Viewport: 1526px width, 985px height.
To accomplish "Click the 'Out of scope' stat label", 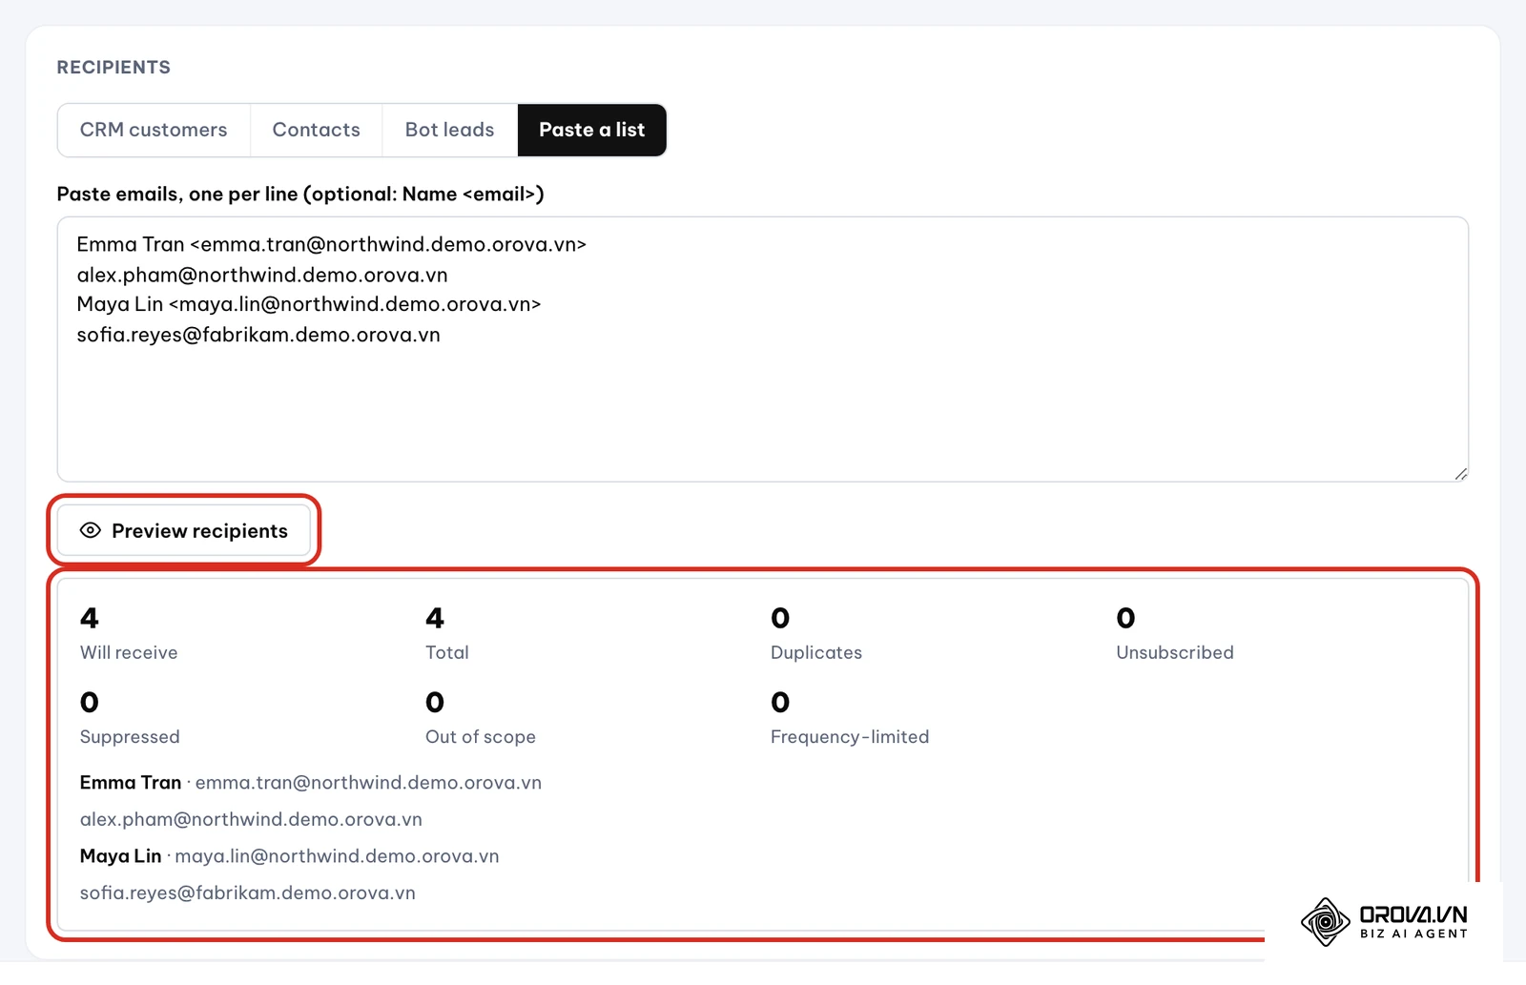I will pos(481,737).
